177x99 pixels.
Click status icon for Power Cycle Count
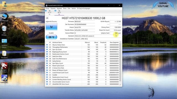coord(47,65)
